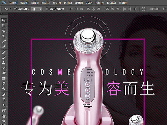The image size is (167, 125).
Task: Select the Move tool in toolbox
Action: pos(4,21)
